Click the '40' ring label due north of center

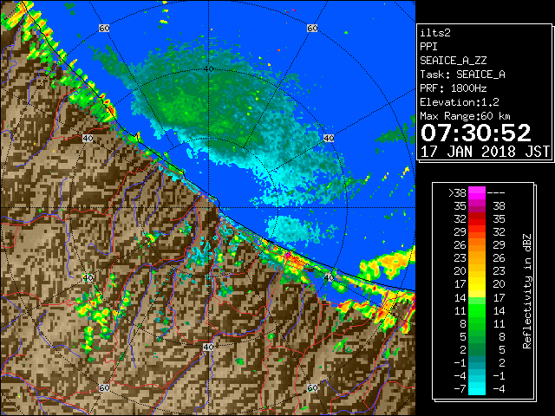coord(208,69)
